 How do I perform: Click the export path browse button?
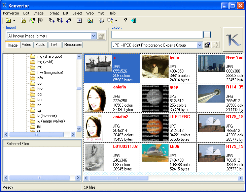(207, 34)
